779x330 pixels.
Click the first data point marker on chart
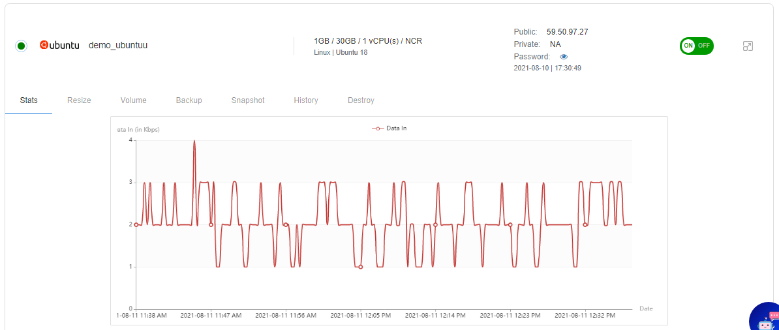[136, 224]
